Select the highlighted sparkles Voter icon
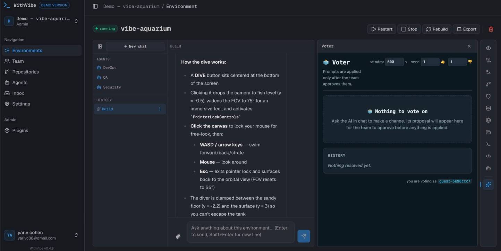 (x=488, y=185)
